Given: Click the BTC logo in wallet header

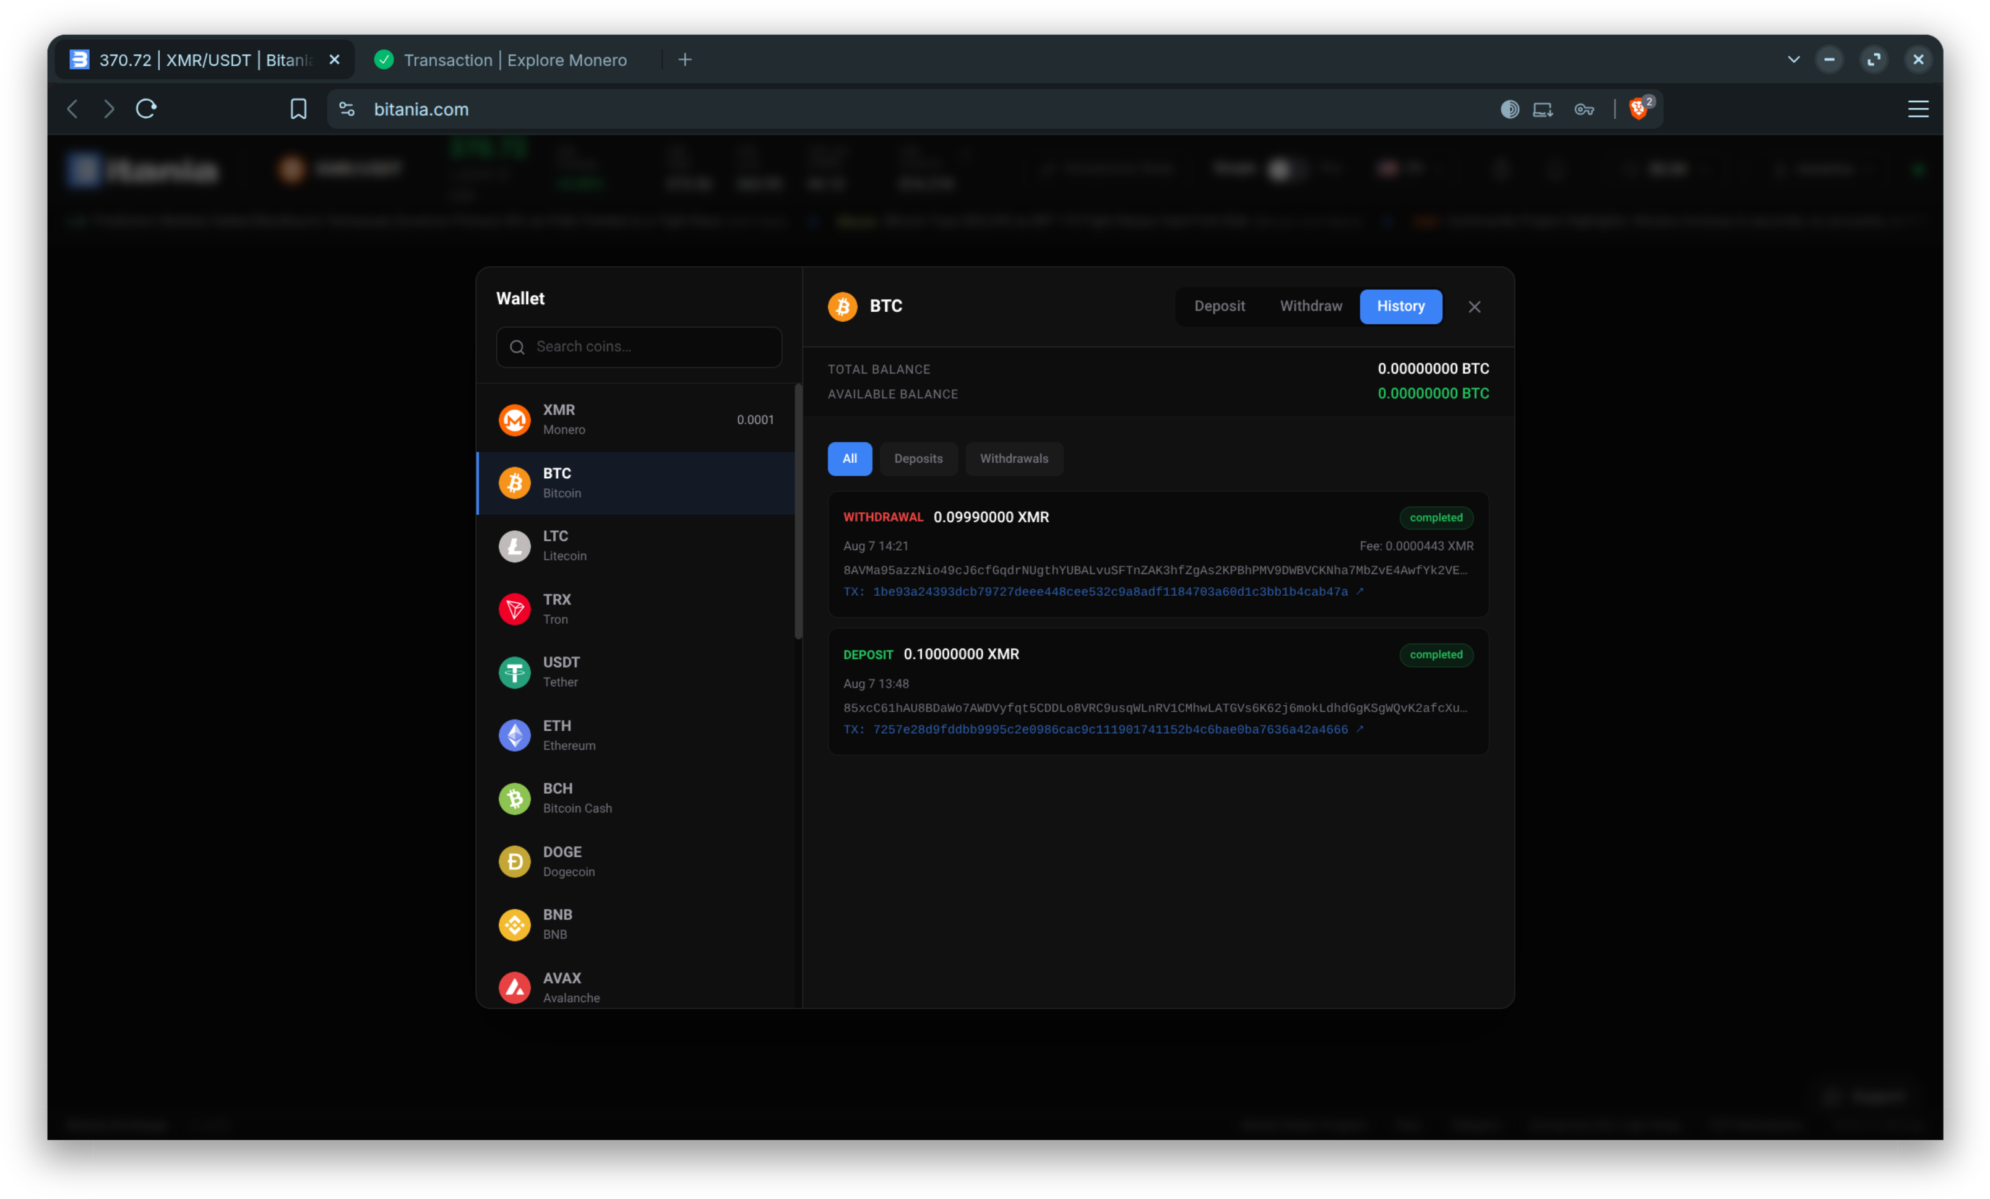Looking at the screenshot, I should (x=842, y=306).
